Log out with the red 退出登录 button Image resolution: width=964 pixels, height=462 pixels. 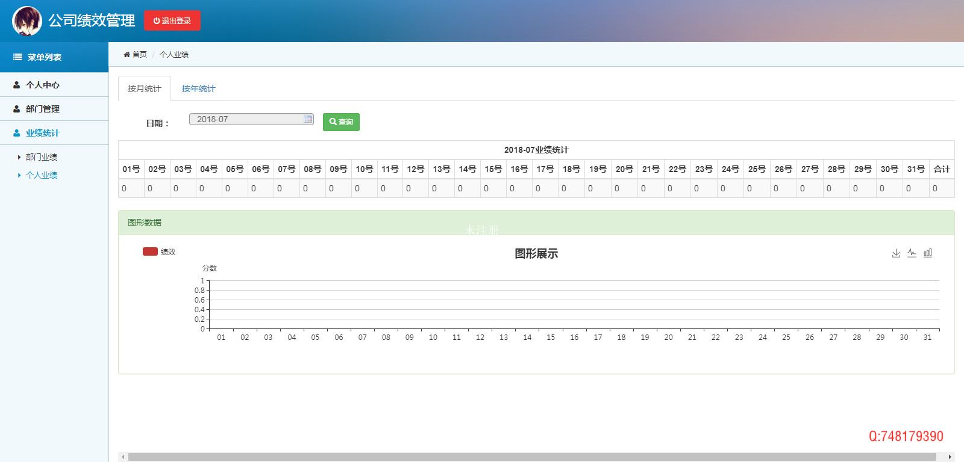point(172,20)
